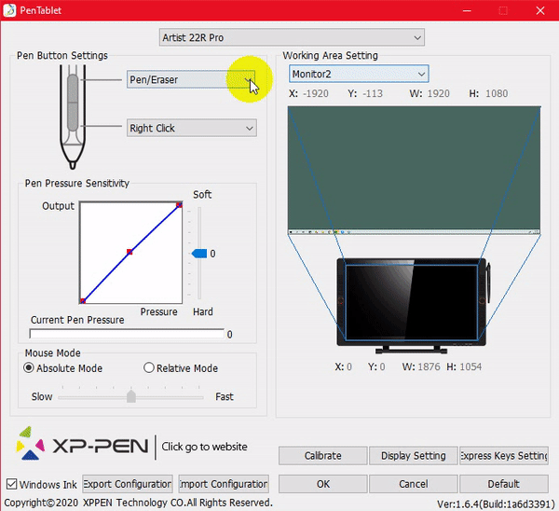Enable the Windows Ink checkbox
Screen dimensions: 559x511
12,484
